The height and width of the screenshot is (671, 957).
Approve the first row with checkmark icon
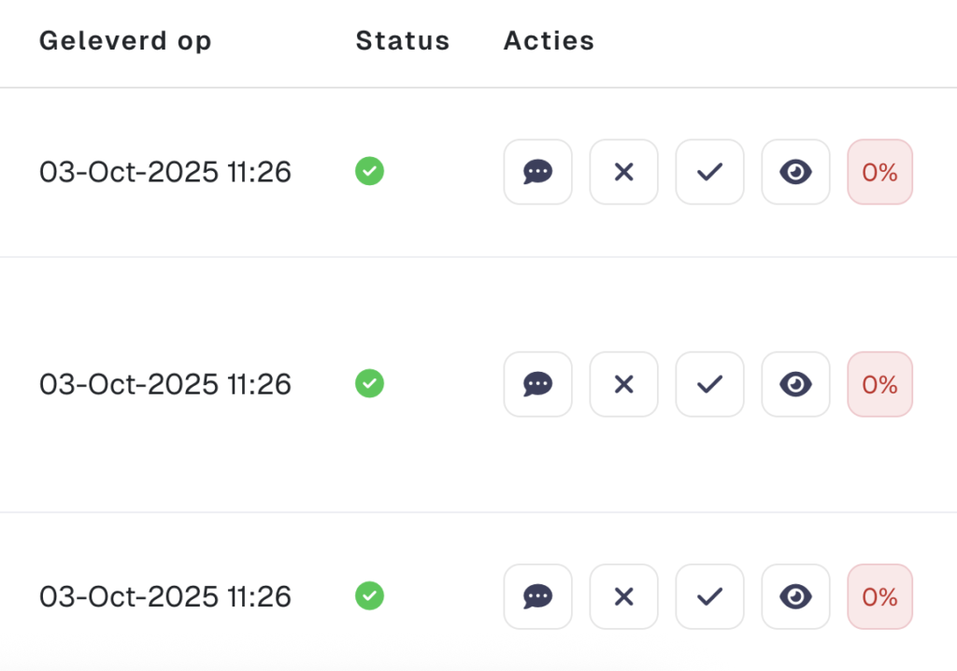[x=709, y=172]
